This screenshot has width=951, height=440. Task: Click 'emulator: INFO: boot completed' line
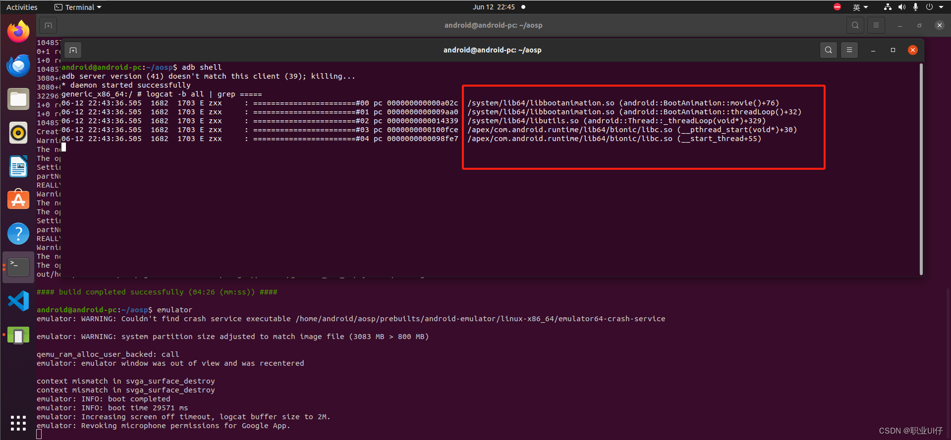104,399
